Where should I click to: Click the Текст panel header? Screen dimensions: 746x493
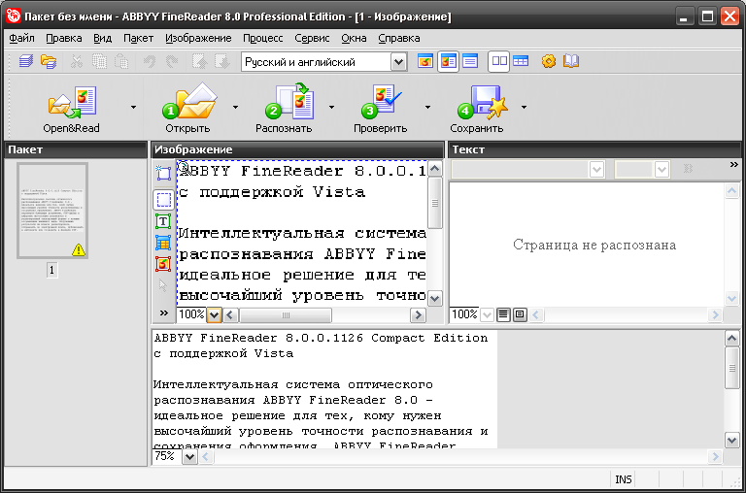(x=594, y=149)
